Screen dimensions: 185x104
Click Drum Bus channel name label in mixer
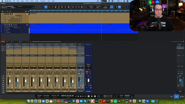tap(81, 91)
